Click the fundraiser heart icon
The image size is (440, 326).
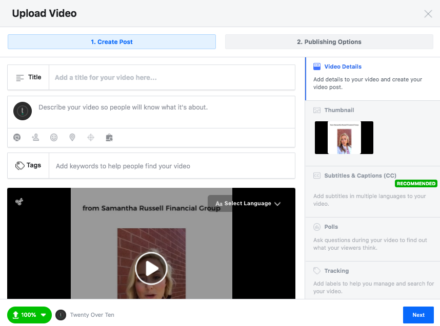[17, 138]
